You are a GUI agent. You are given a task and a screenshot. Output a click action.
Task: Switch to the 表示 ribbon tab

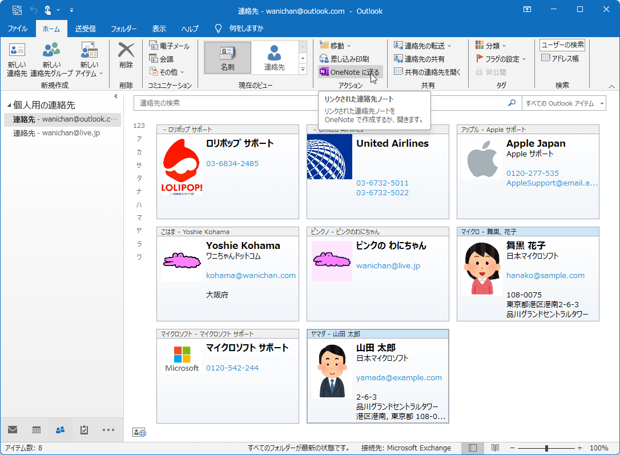click(159, 28)
